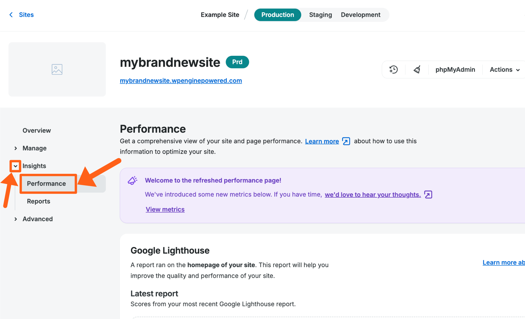This screenshot has height=319, width=525.
Task: Open the Actions dropdown menu
Action: click(505, 70)
